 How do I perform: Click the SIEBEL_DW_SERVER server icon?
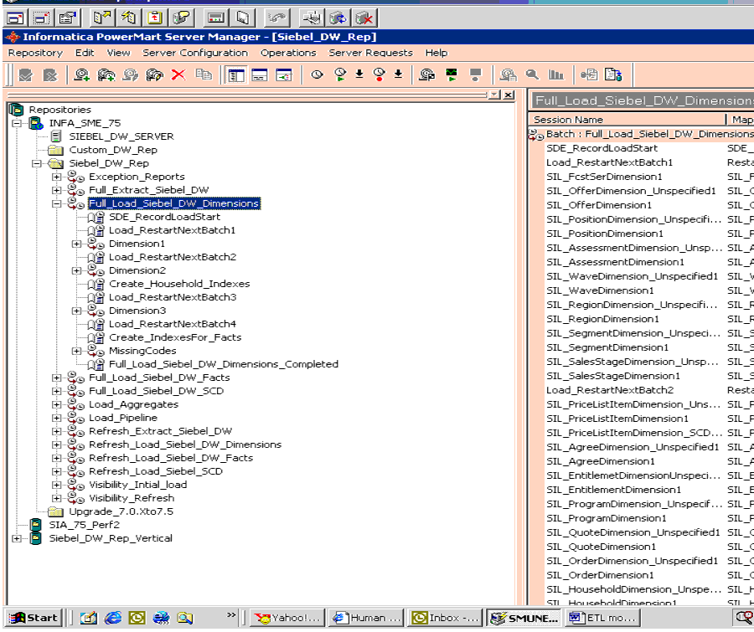click(x=56, y=136)
